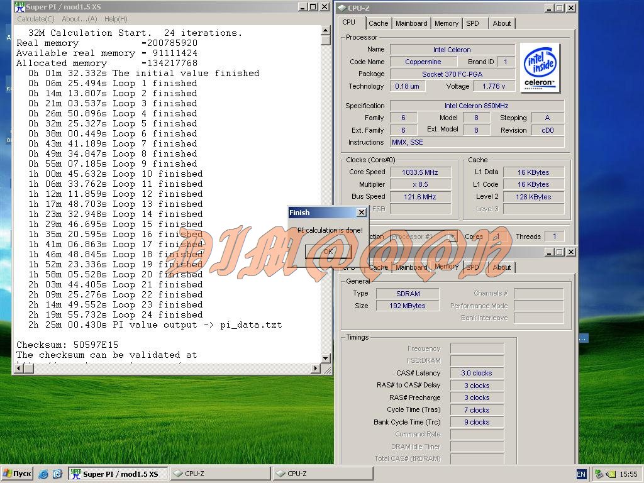Click OK in the Finish dialog

328,252
